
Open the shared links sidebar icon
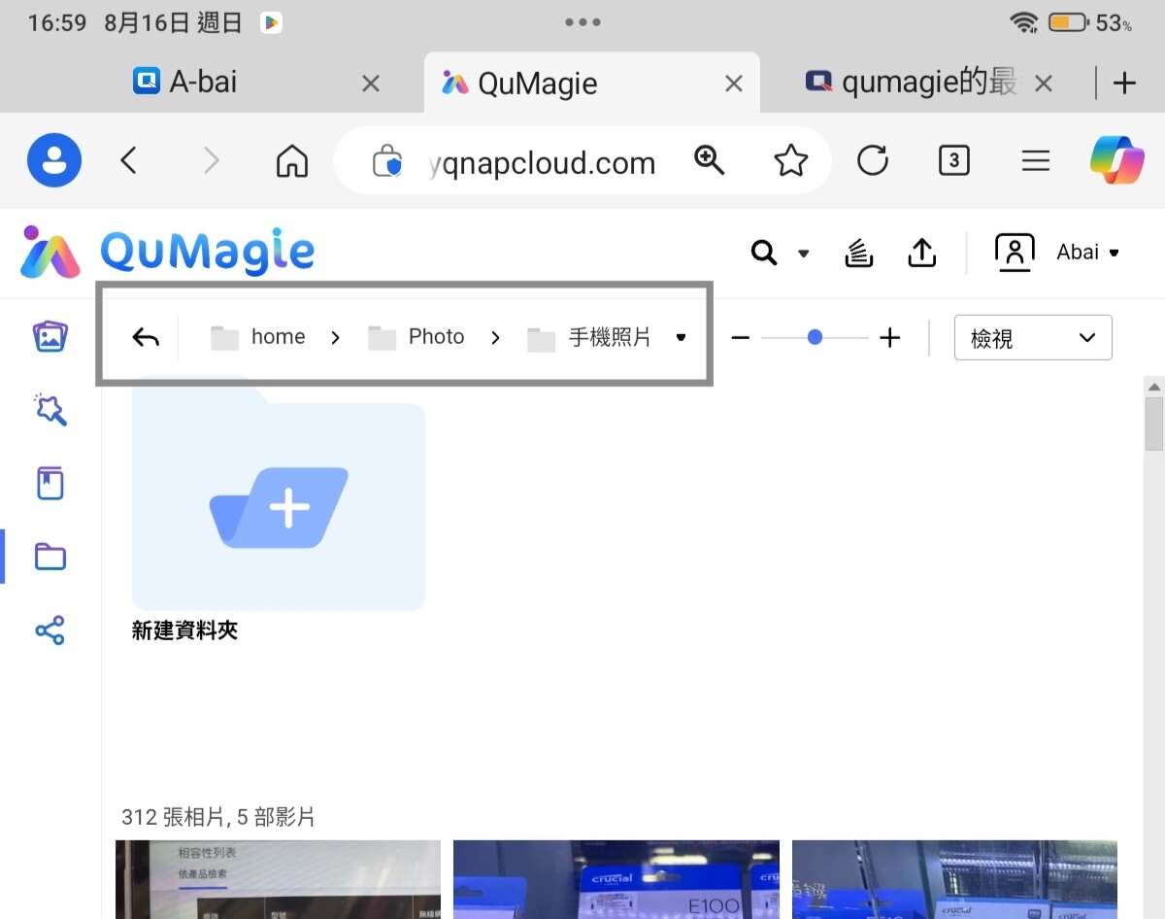coord(50,630)
